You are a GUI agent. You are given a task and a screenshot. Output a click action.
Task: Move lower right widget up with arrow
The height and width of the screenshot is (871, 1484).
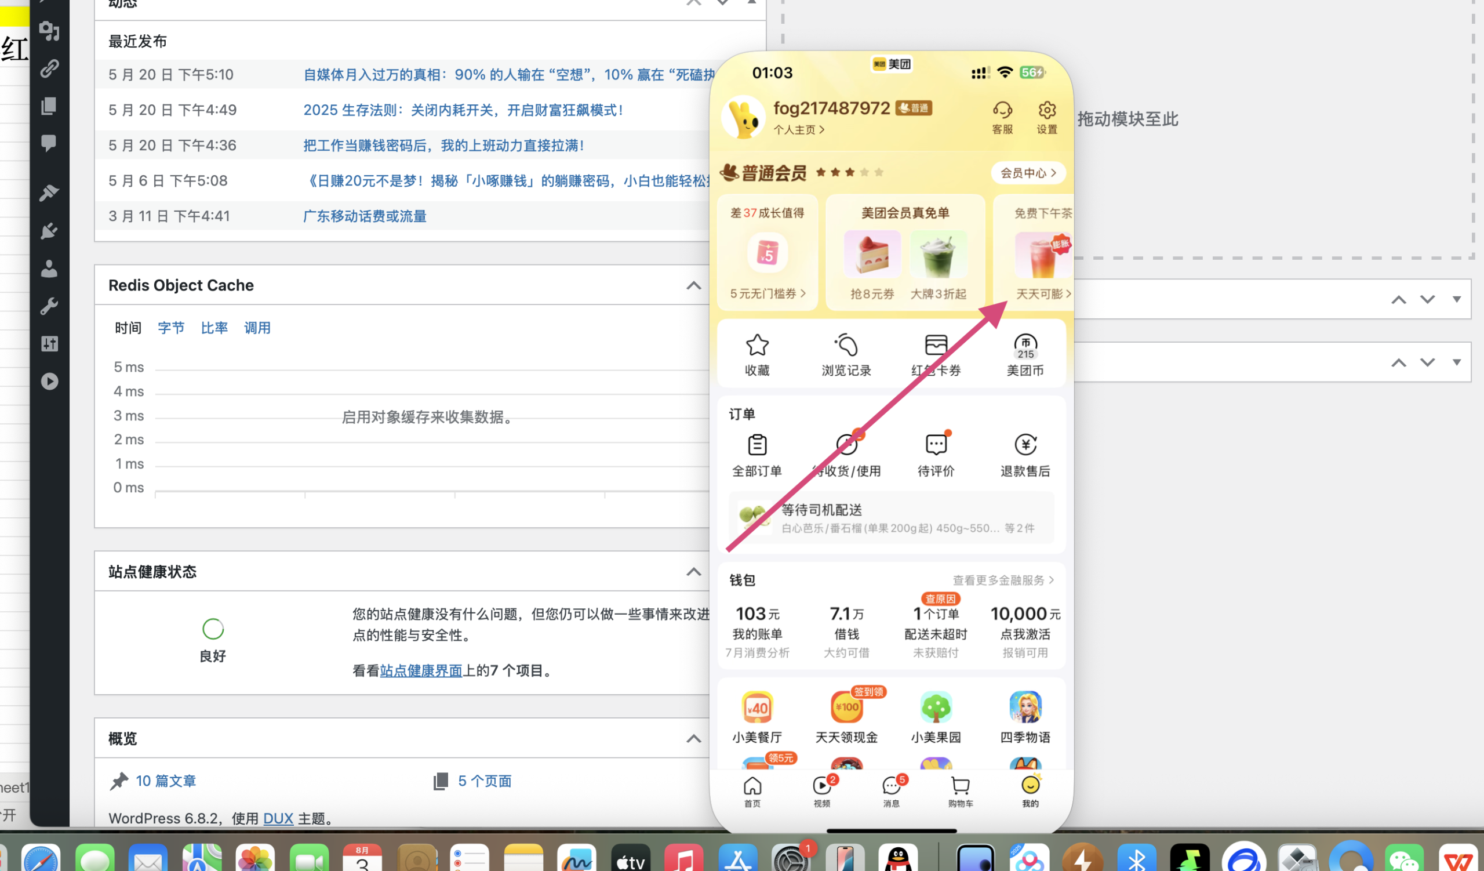[x=1399, y=362]
